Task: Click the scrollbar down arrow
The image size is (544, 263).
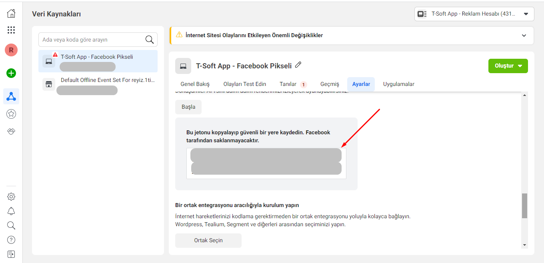Action: [525, 245]
